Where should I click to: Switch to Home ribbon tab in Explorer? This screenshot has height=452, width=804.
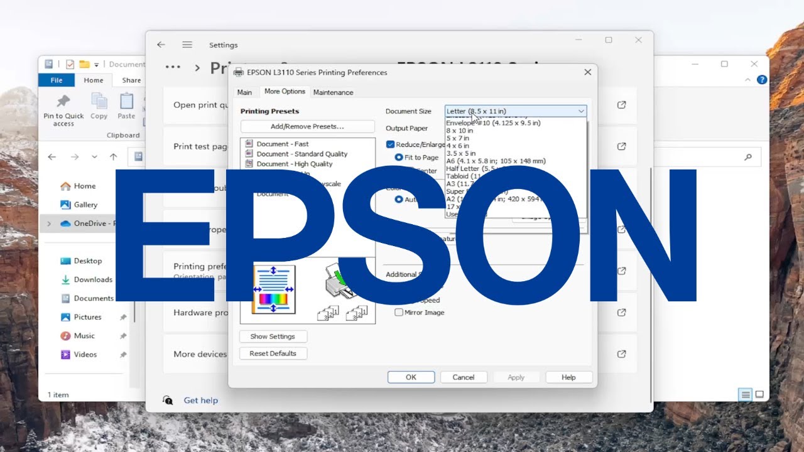[x=94, y=80]
